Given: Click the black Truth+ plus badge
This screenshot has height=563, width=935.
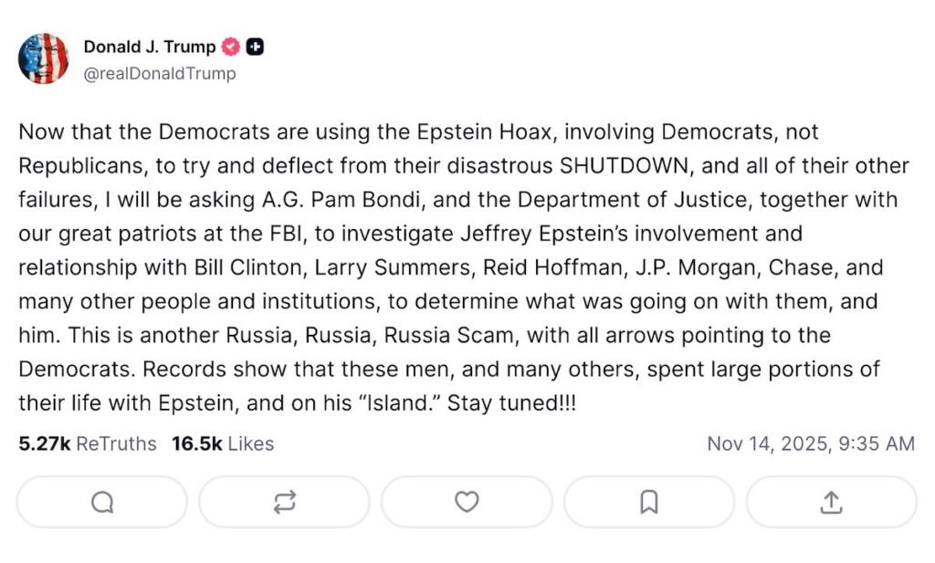Looking at the screenshot, I should tap(256, 46).
